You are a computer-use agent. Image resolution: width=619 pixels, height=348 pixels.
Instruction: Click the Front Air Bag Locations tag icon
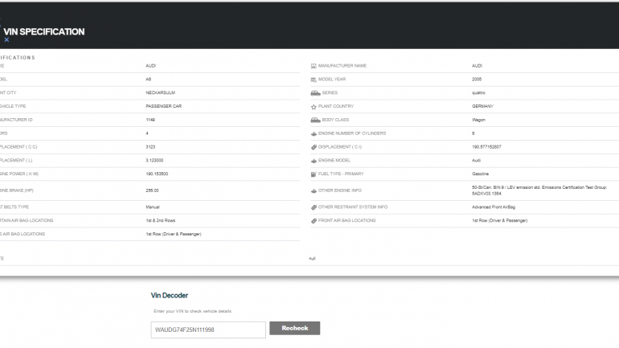314,221
